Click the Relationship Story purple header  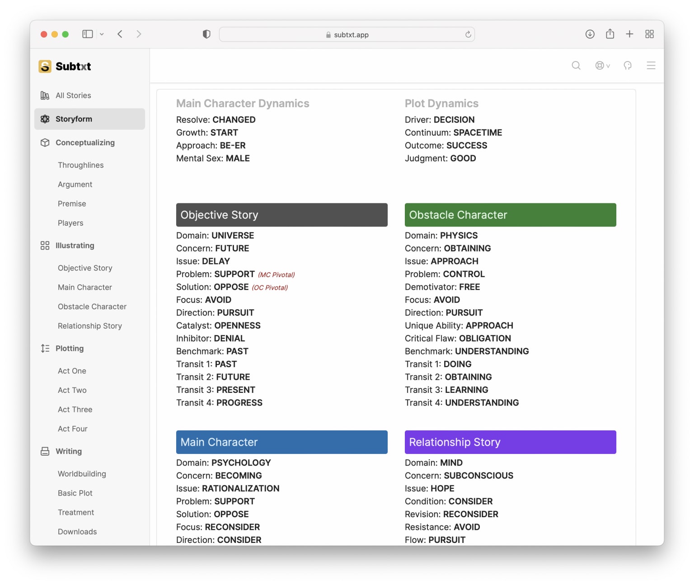[x=511, y=442]
